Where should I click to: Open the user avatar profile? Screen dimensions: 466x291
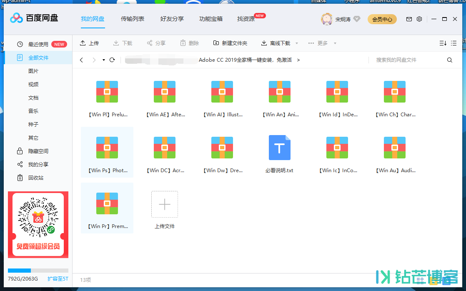click(x=327, y=19)
